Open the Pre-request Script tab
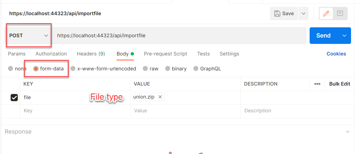The image size is (361, 154). pyautogui.click(x=165, y=54)
